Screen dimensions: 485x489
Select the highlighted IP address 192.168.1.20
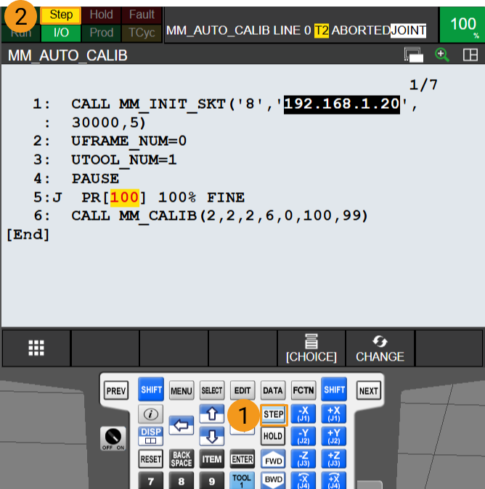342,104
